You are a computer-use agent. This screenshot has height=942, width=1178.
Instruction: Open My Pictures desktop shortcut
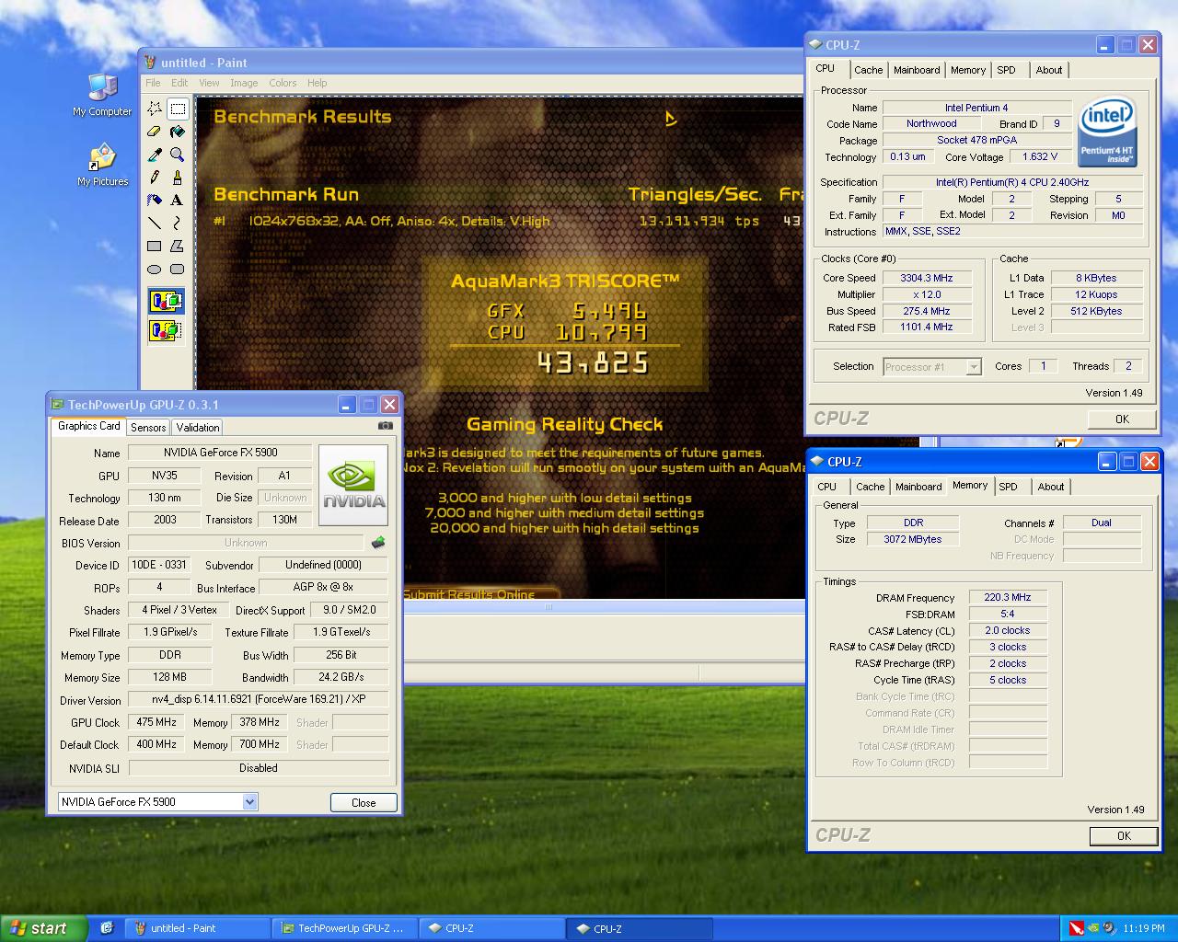coord(102,166)
